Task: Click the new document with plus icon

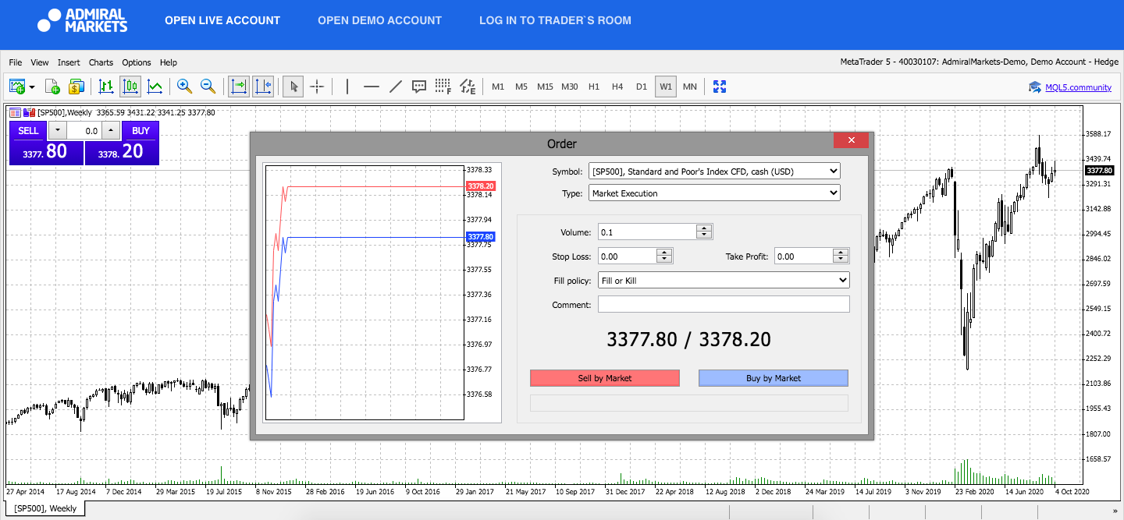Action: [x=52, y=86]
